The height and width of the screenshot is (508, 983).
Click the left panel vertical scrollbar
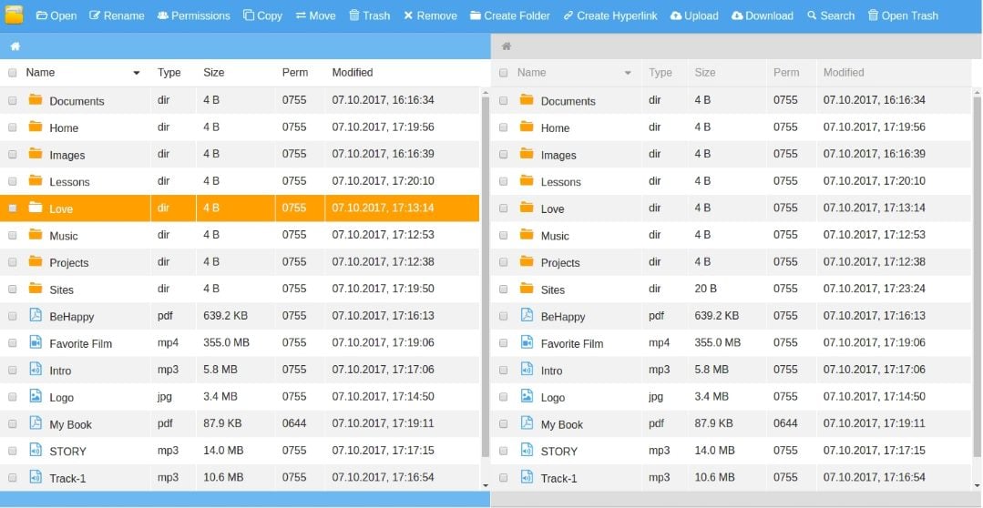(x=486, y=276)
